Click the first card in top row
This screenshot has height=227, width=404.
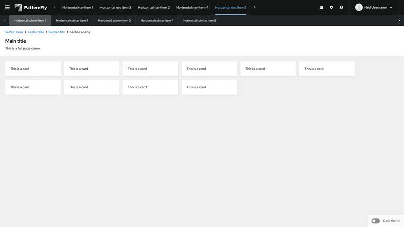(x=33, y=69)
